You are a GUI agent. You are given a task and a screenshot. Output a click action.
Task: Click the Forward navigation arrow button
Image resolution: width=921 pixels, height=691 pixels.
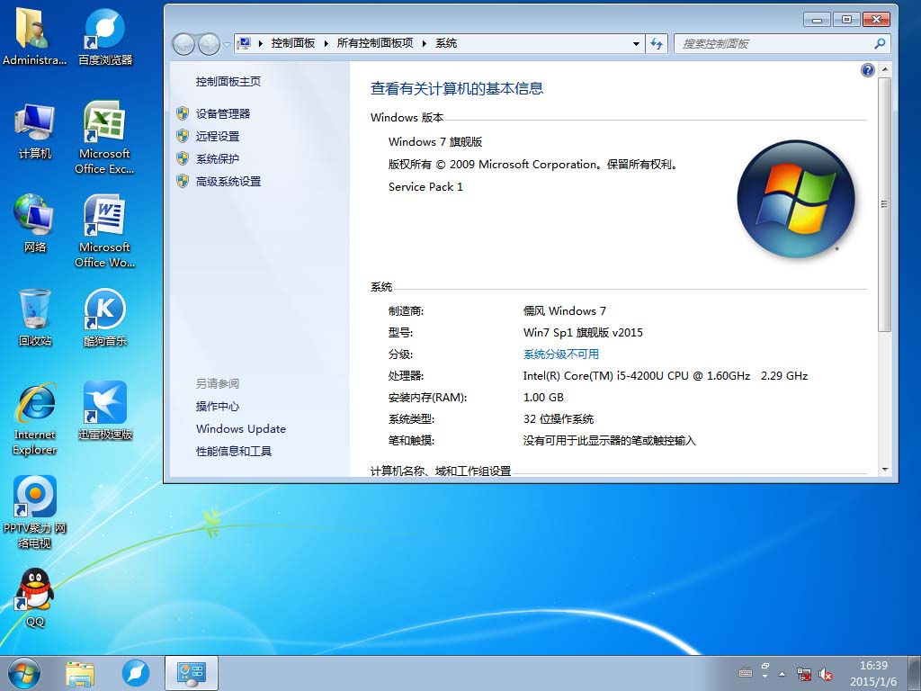(x=209, y=43)
